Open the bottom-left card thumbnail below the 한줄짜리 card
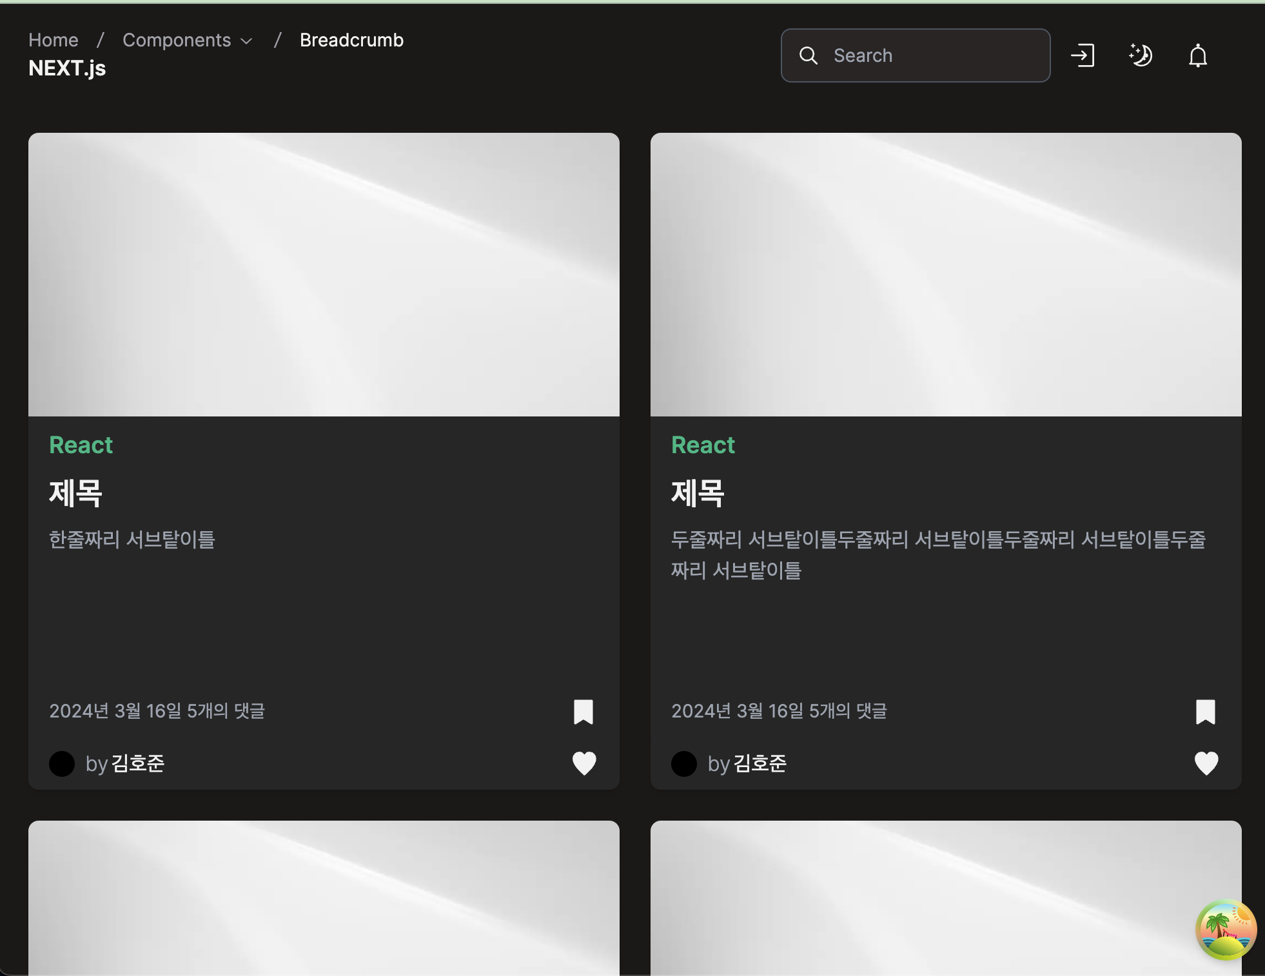 coord(324,898)
